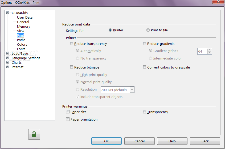Enable Reduce transparency checkbox

click(x=71, y=43)
